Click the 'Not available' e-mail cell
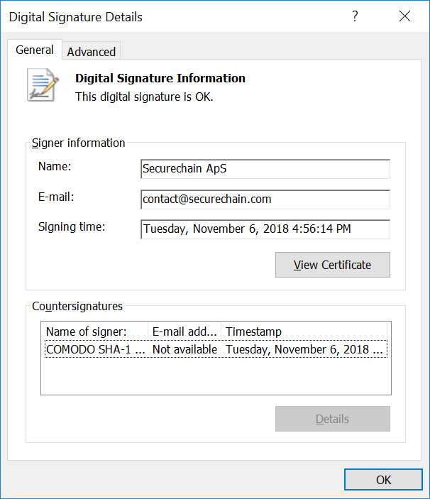This screenshot has width=430, height=499. pyautogui.click(x=184, y=349)
